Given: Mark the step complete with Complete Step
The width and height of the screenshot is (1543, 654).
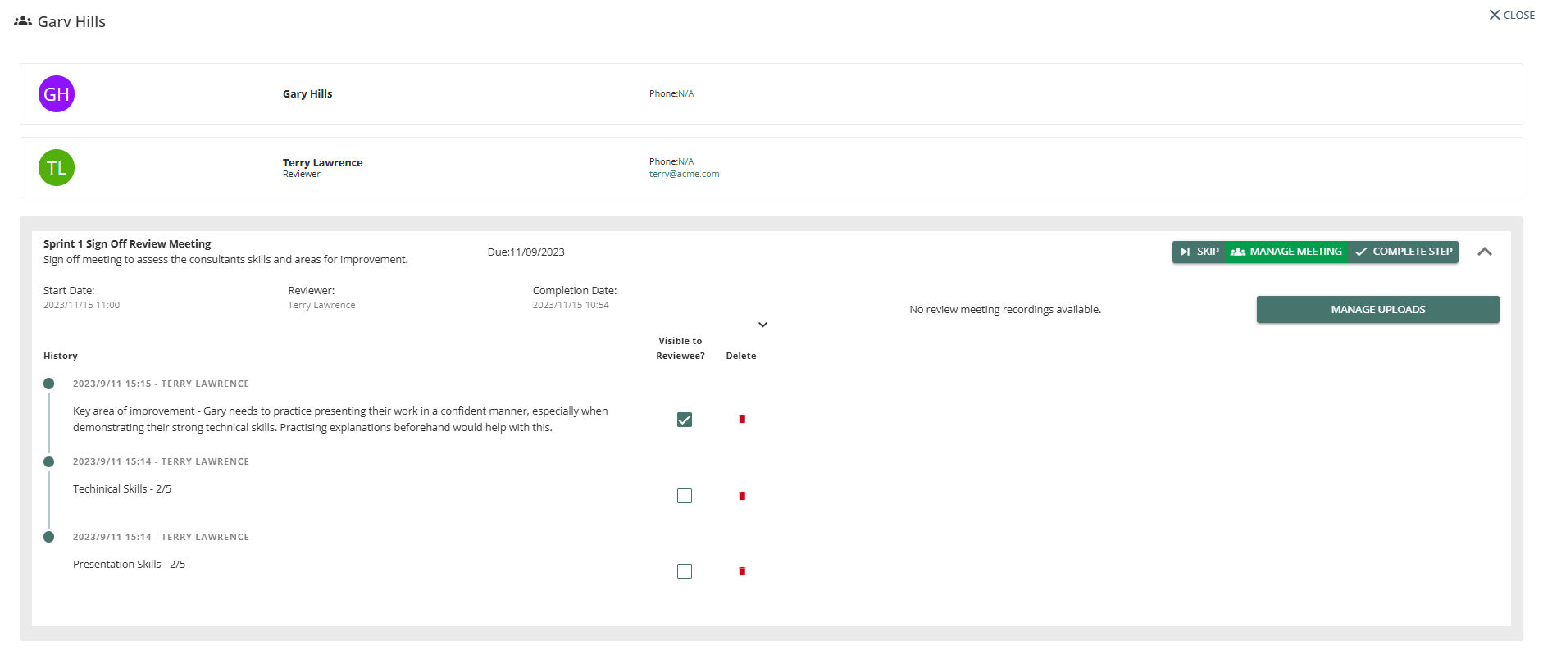Looking at the screenshot, I should click(x=1404, y=252).
